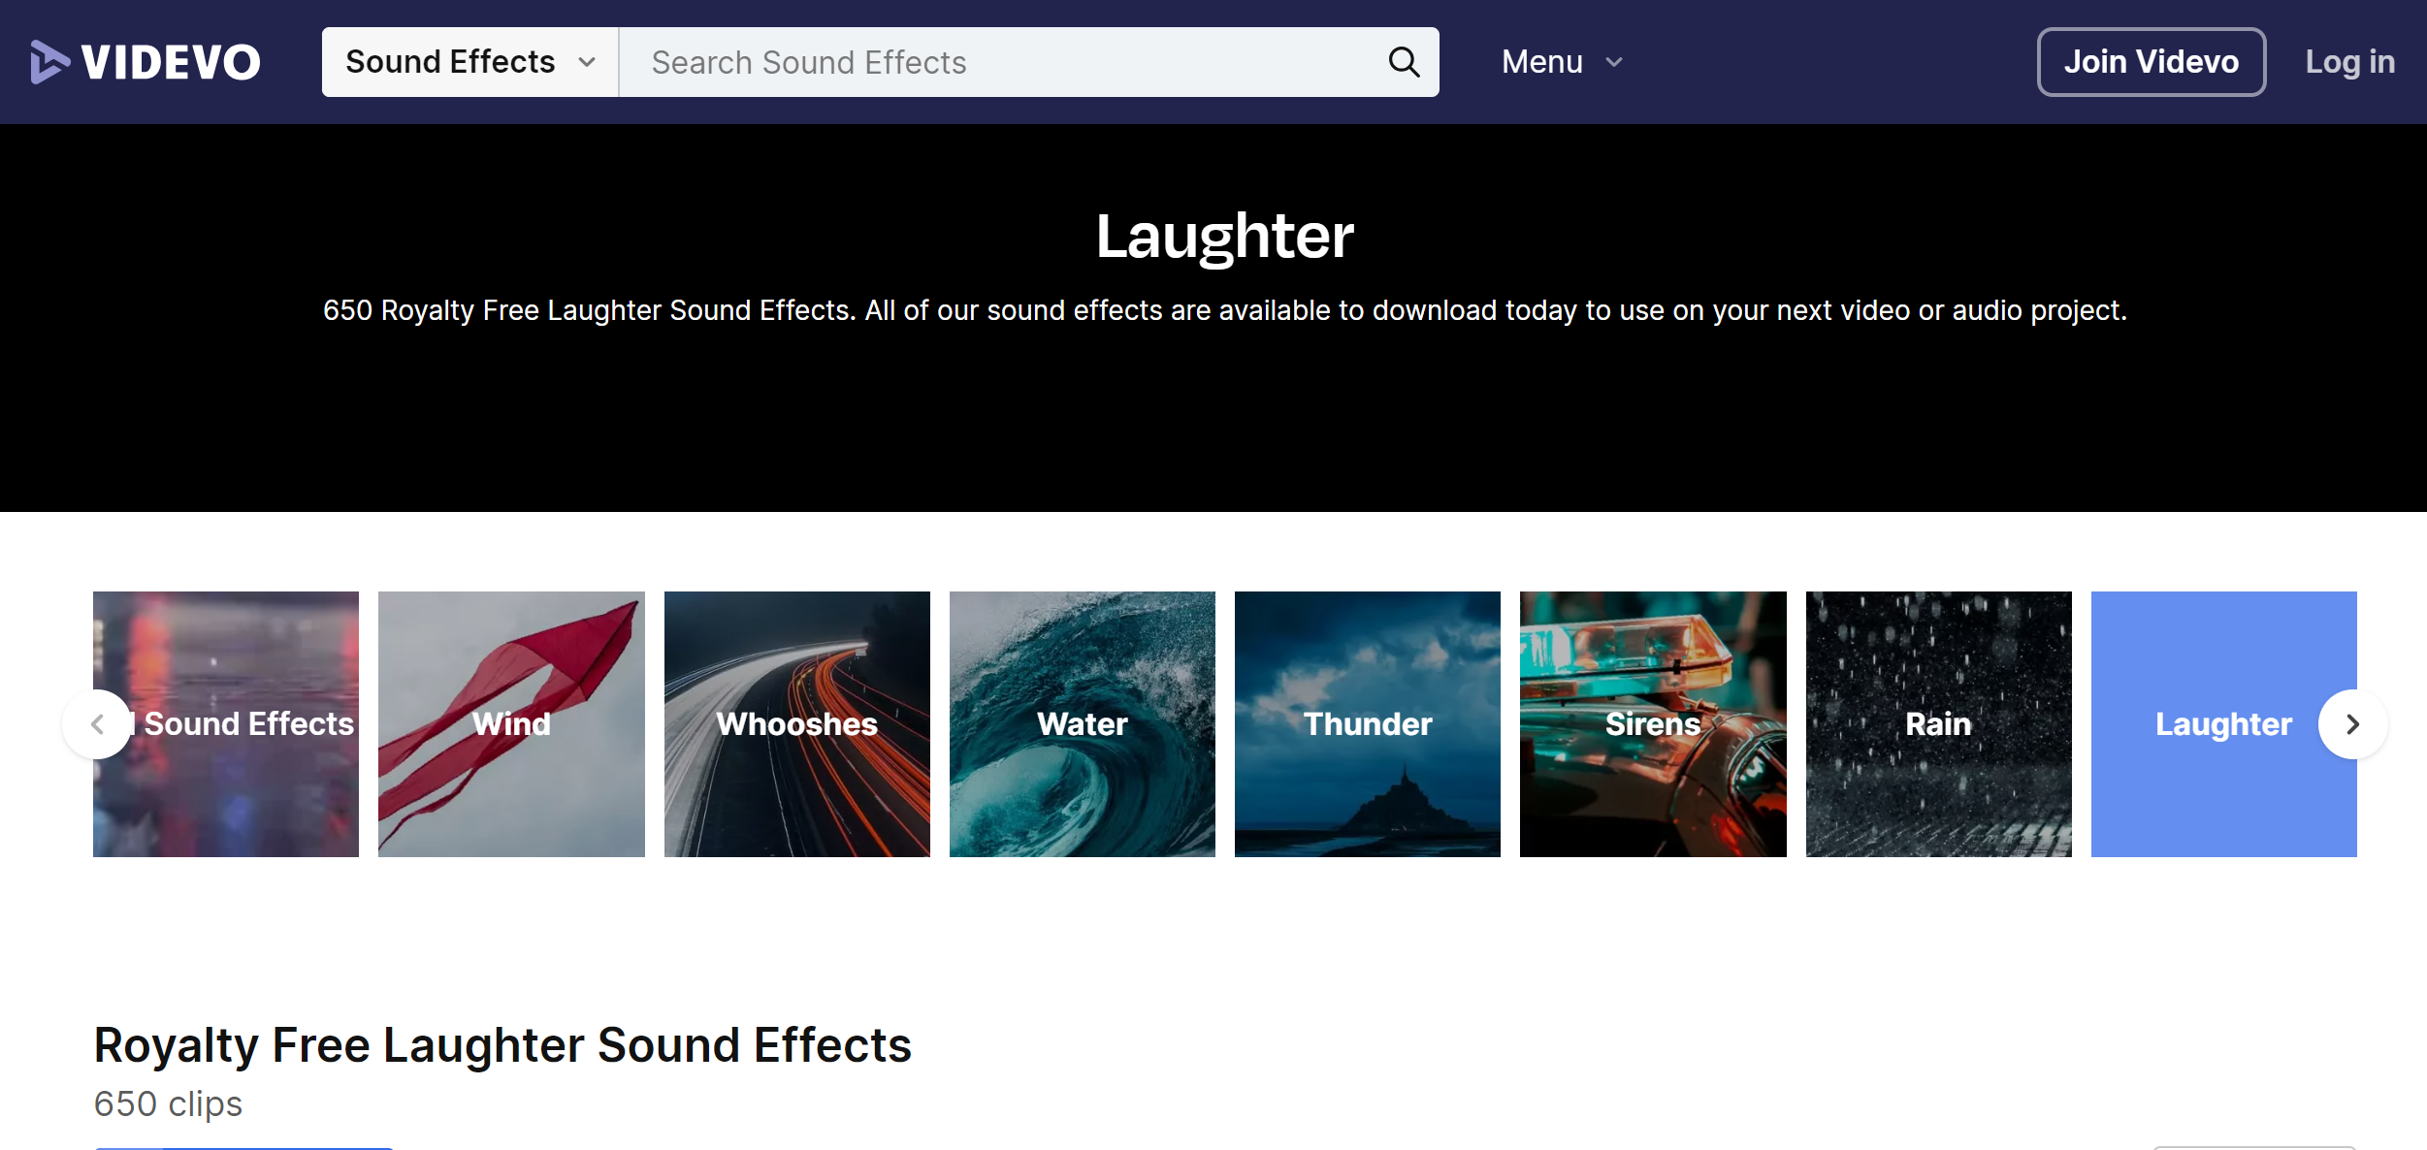Click the Log in link
Screen dimensions: 2427x1150
click(2349, 62)
